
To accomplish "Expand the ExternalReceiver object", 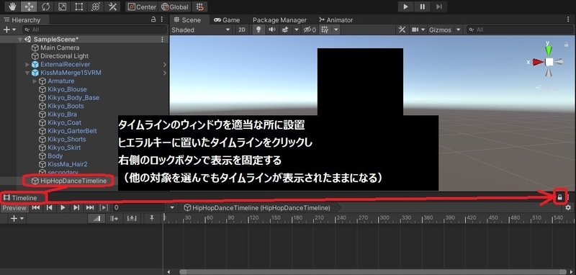I will (x=27, y=64).
